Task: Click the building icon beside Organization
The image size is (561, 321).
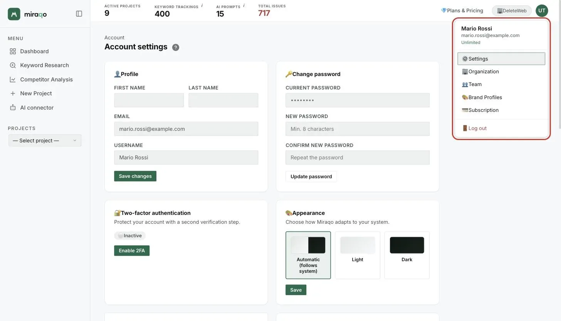Action: point(465,71)
